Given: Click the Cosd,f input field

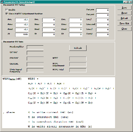Looking at the screenshot, I should [x=102, y=34].
